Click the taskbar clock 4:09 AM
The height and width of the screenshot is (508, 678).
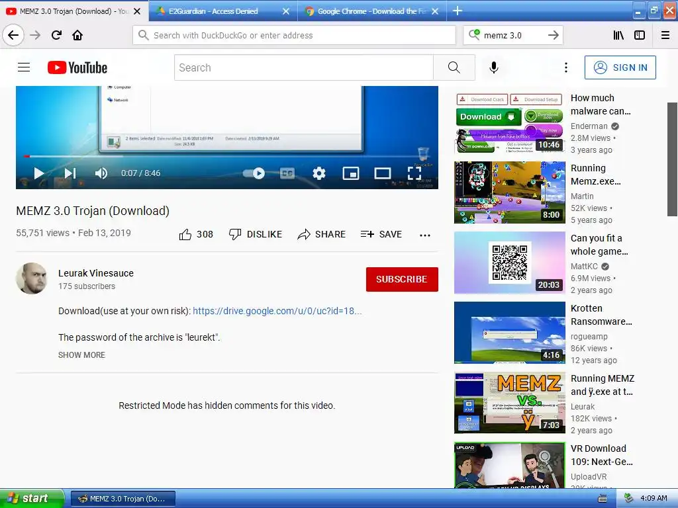(654, 498)
